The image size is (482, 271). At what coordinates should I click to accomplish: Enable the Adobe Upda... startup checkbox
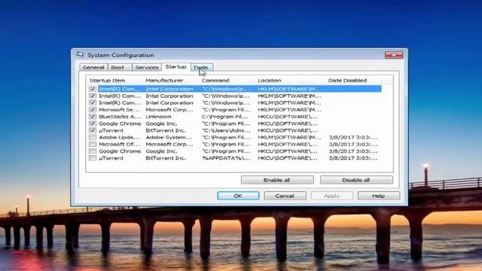(x=92, y=137)
